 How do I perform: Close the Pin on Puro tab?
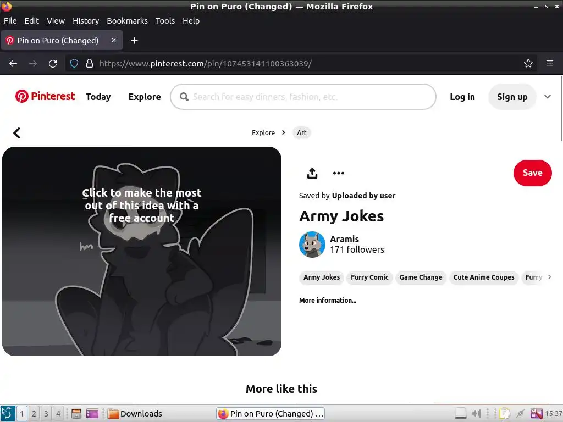tap(113, 40)
